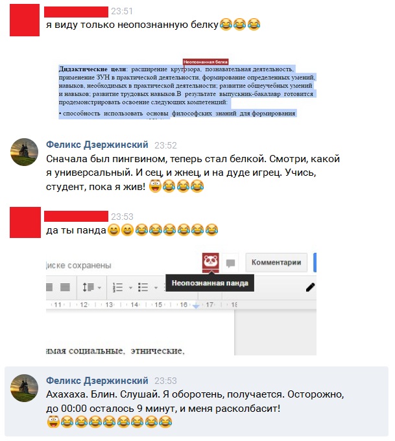
Task: Click the red Неопознанная белка cursor label
Action: click(206, 62)
